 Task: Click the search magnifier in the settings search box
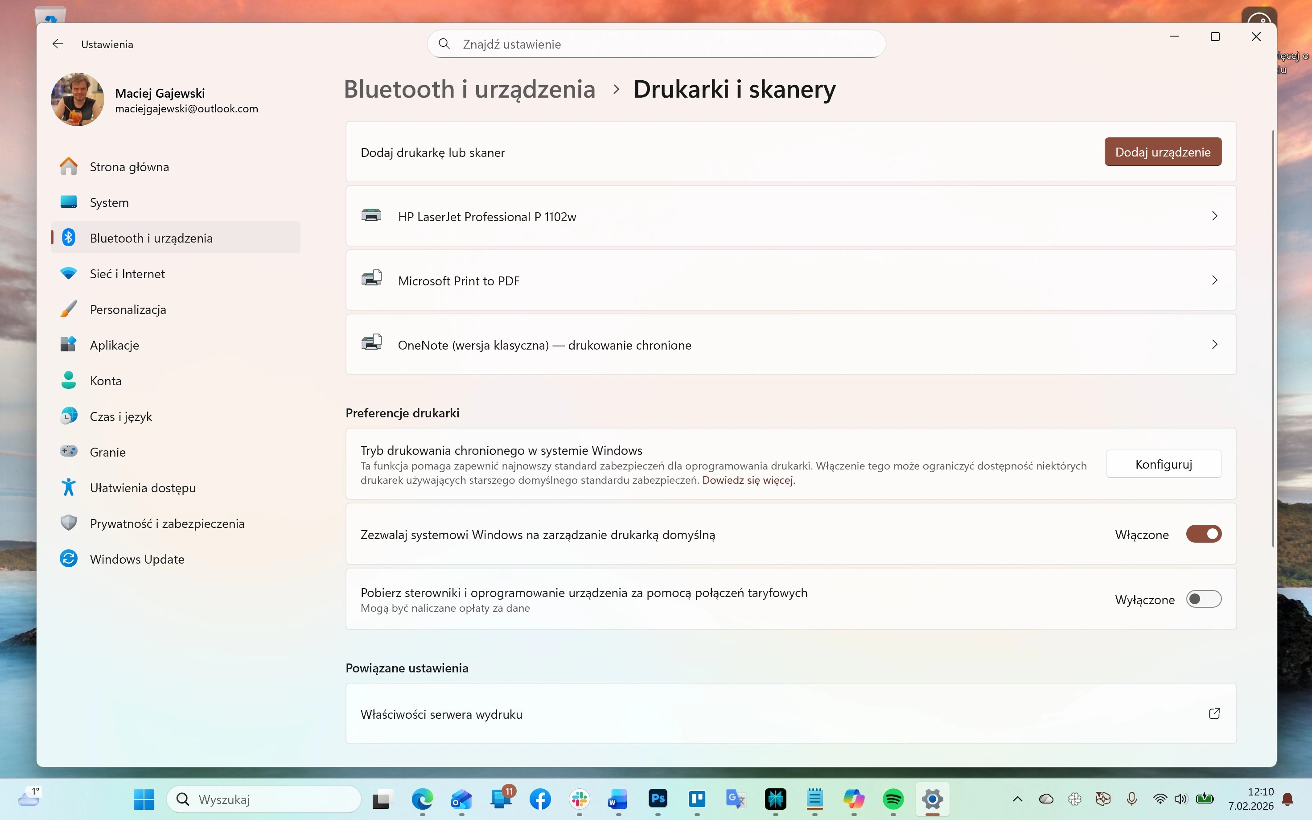444,44
